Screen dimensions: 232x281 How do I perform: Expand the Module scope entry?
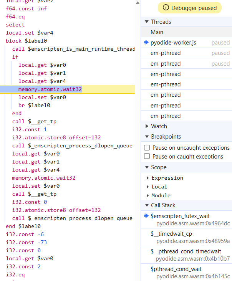[148, 196]
